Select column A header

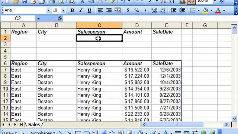[23, 25]
